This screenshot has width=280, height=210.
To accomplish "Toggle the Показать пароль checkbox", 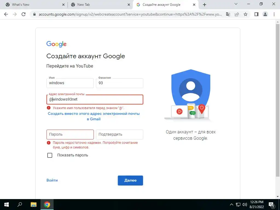I will pos(50,155).
